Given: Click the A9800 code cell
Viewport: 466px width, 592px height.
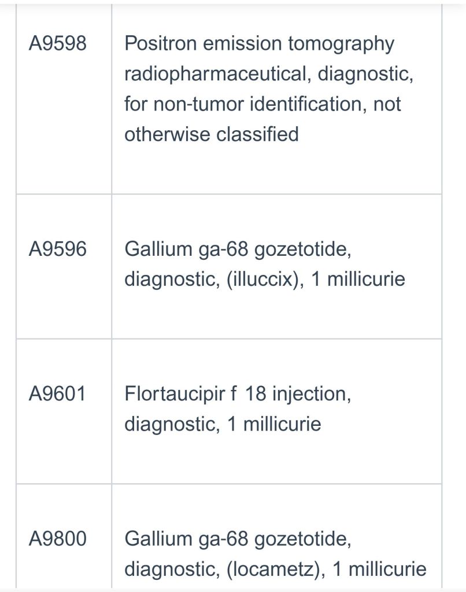Looking at the screenshot, I should coord(57,539).
